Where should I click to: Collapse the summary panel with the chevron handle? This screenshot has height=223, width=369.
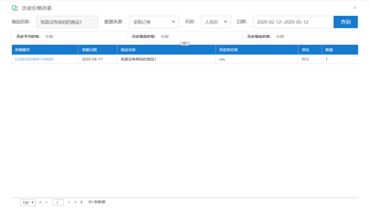click(x=185, y=43)
